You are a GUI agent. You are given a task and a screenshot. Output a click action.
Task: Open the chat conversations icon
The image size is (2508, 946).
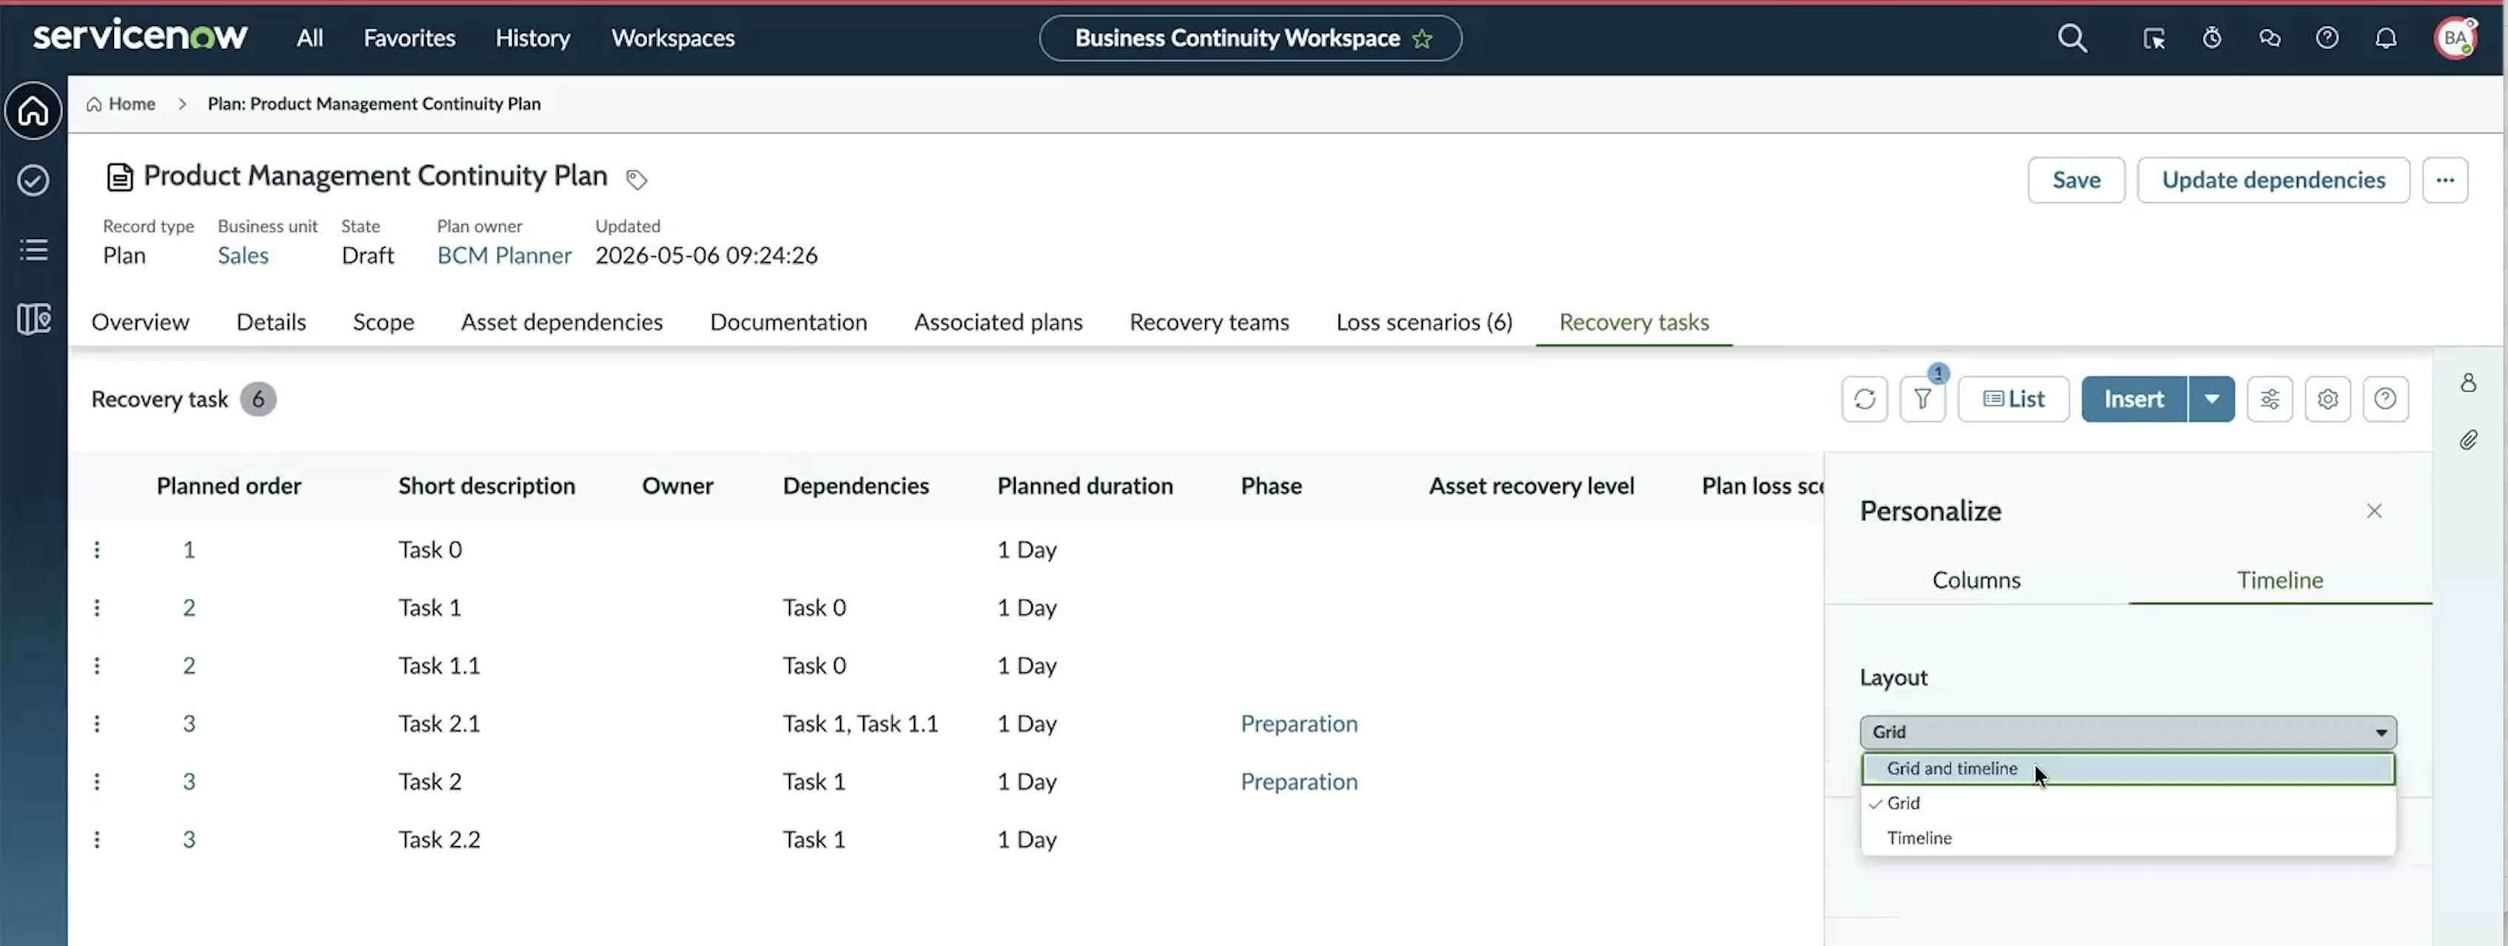point(2270,38)
